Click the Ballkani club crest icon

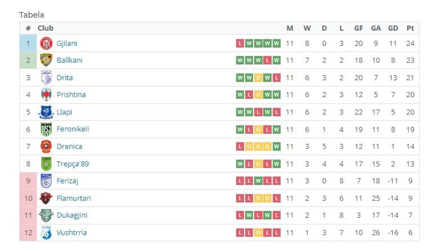[46, 60]
